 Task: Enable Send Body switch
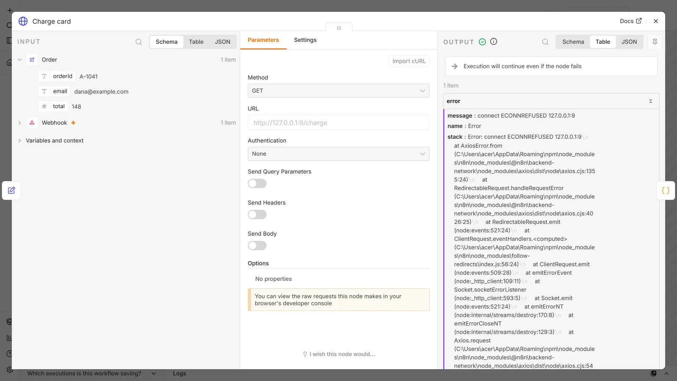pyautogui.click(x=257, y=246)
